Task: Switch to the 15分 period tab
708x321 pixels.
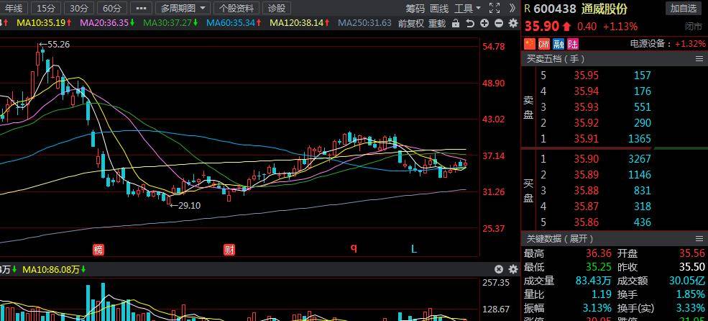Action: point(45,8)
